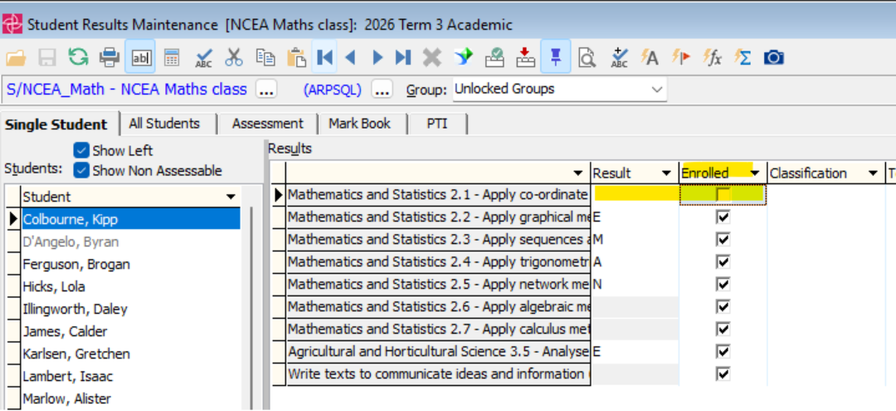
Task: Click the paste clipboard icon
Action: click(296, 57)
